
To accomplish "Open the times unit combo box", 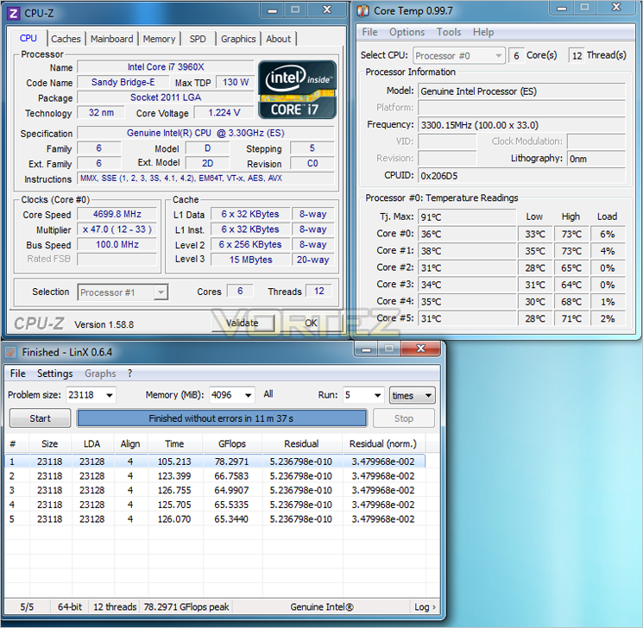I will click(413, 395).
